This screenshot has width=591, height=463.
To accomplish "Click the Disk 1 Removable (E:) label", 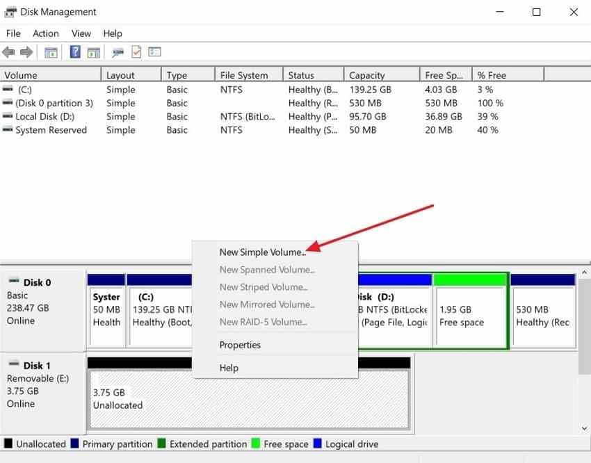I will [43, 393].
